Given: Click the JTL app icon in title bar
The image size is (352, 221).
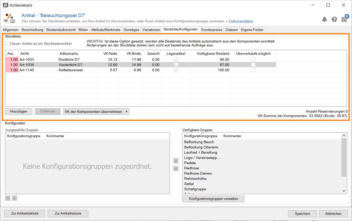Looking at the screenshot, I should pyautogui.click(x=5, y=5).
